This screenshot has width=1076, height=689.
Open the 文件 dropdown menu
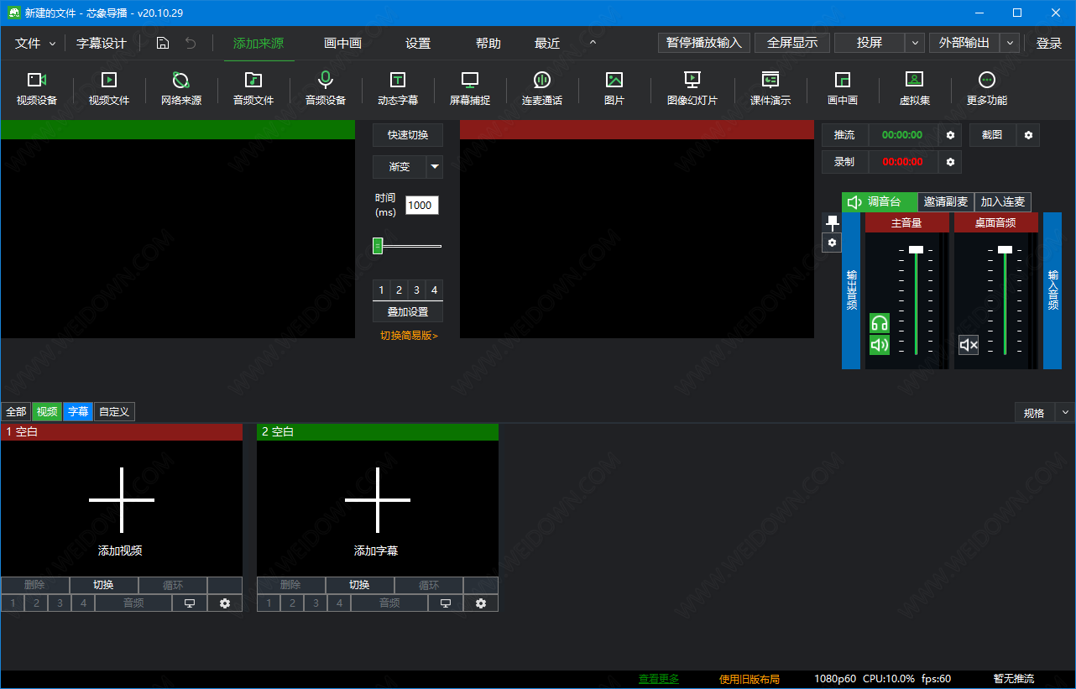point(34,44)
